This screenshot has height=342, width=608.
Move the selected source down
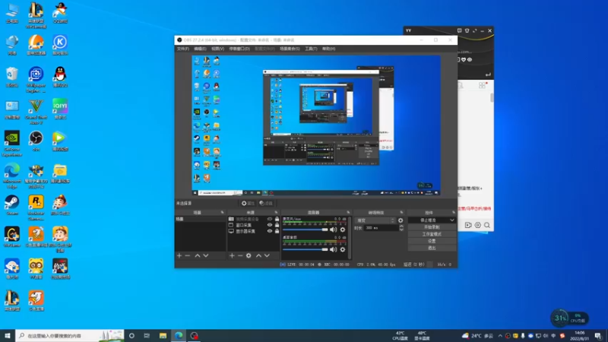point(267,255)
